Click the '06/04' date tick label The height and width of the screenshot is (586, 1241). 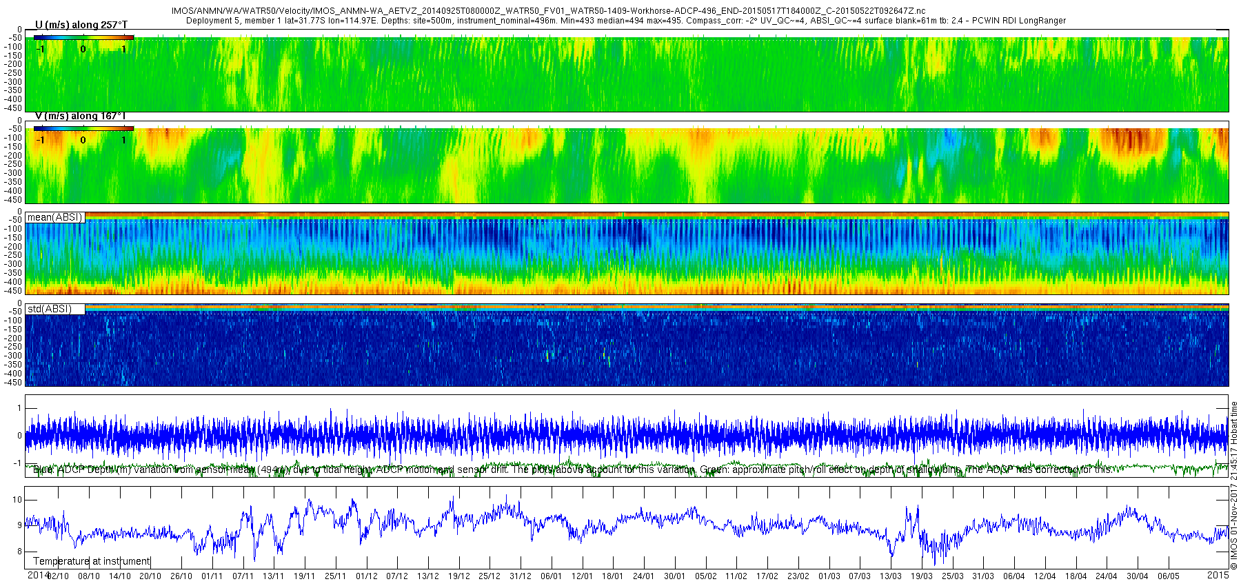(x=1014, y=576)
